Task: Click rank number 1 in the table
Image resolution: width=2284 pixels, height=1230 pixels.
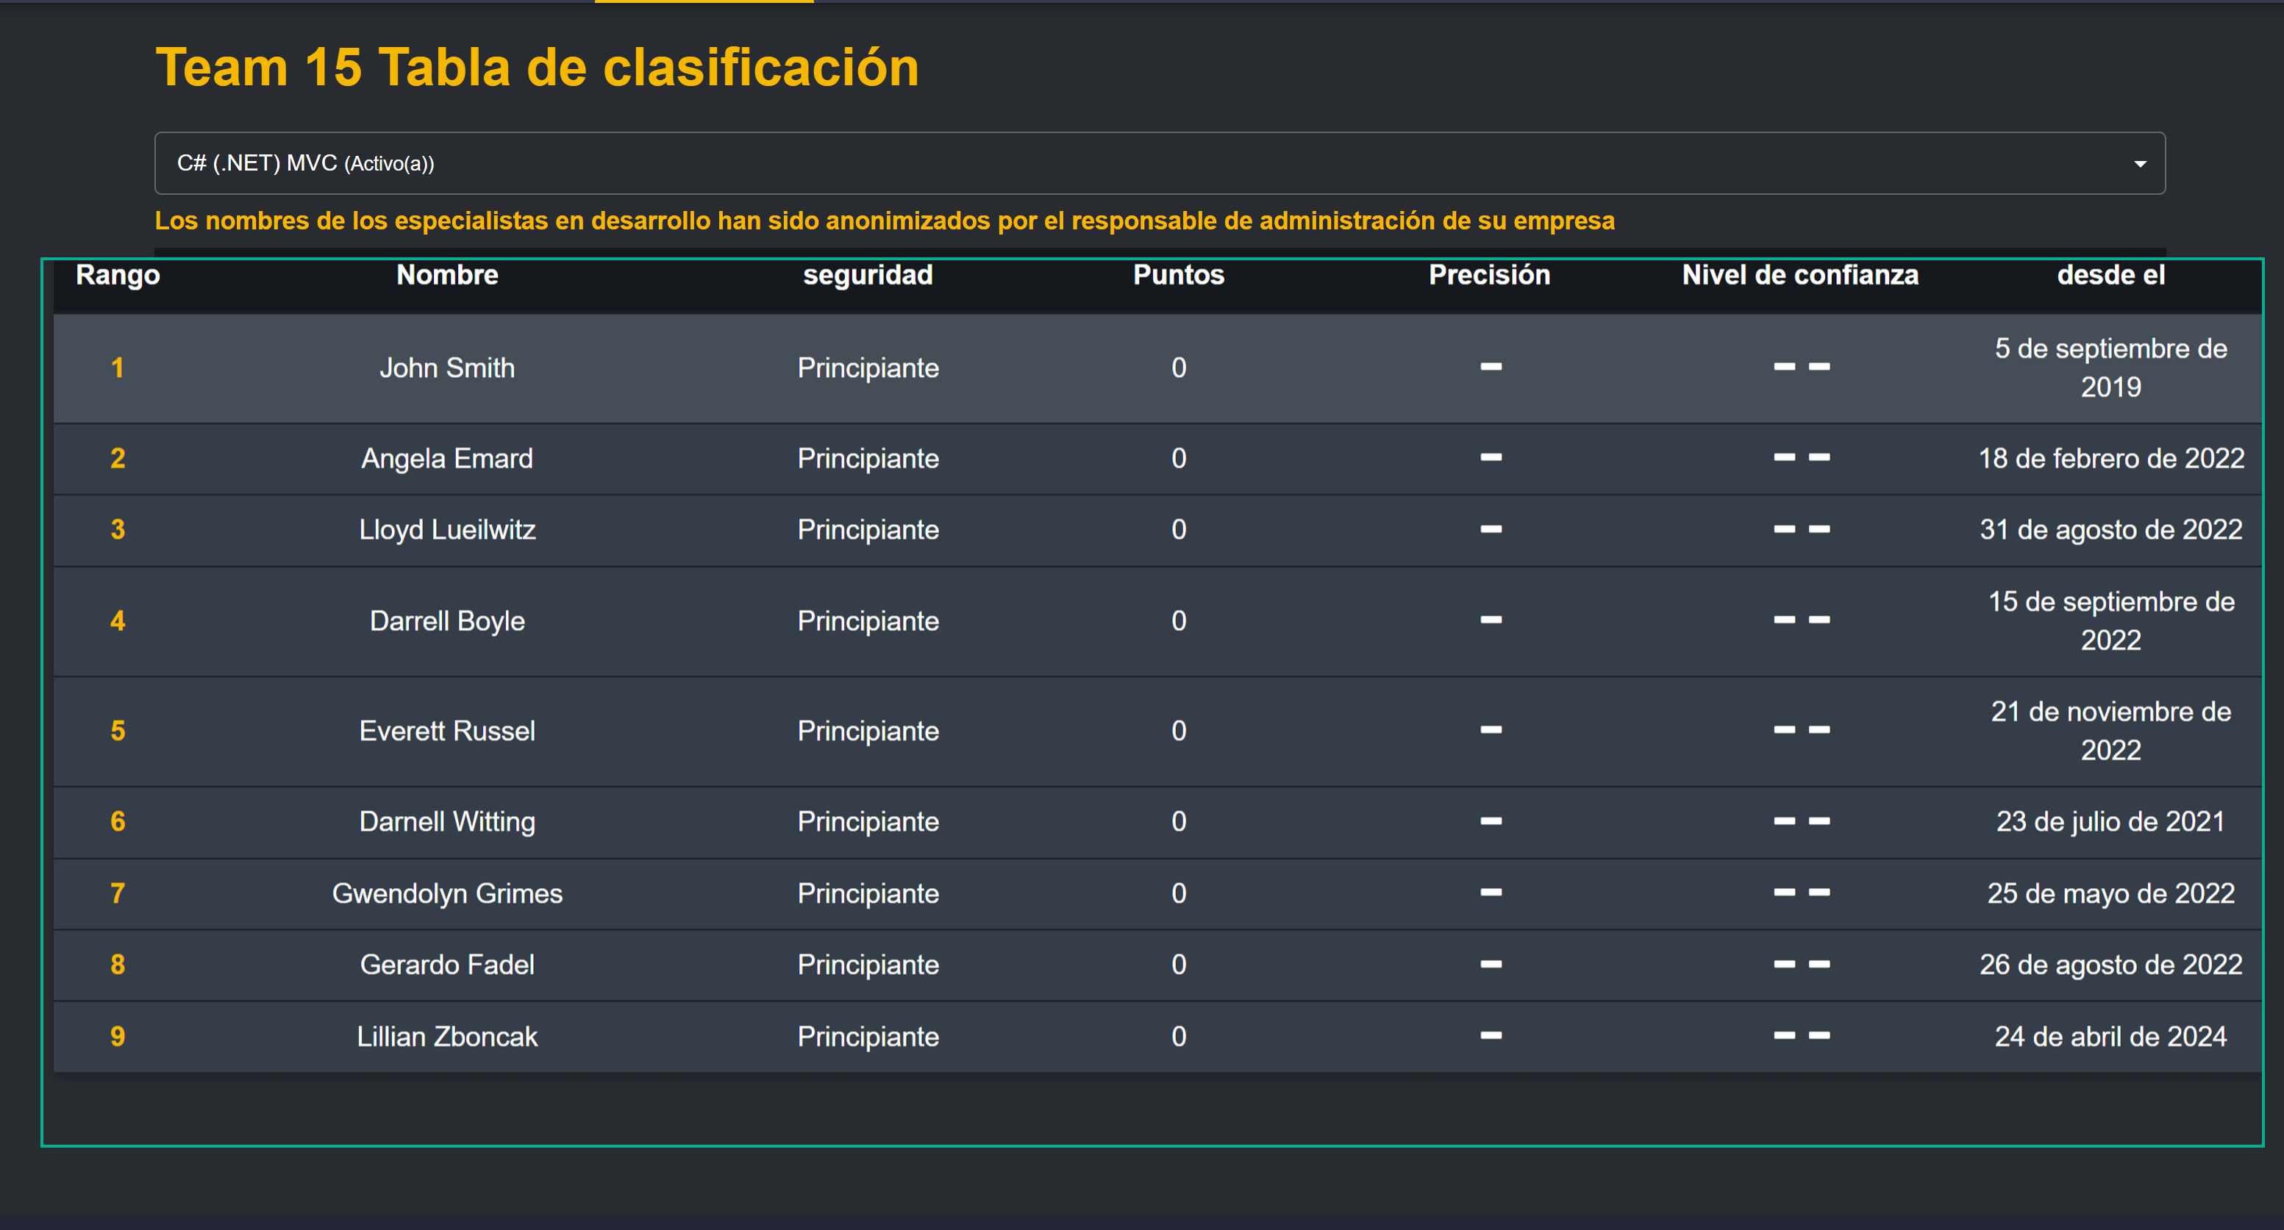Action: (x=117, y=368)
